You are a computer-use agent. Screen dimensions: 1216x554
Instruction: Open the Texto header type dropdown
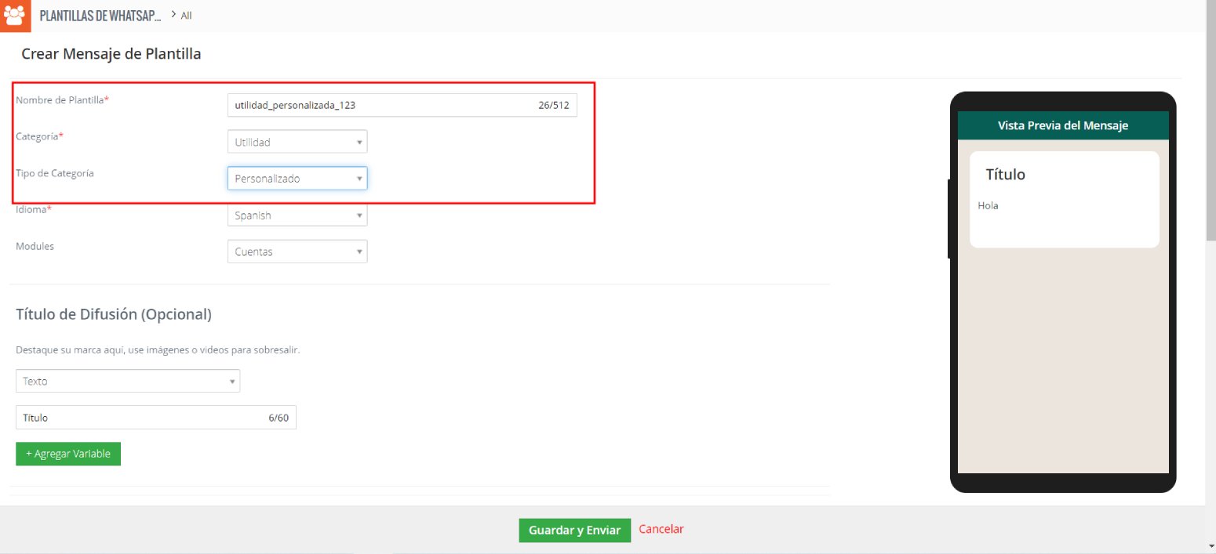coord(128,381)
